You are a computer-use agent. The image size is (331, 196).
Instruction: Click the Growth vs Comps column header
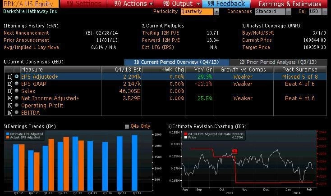coord(243,70)
